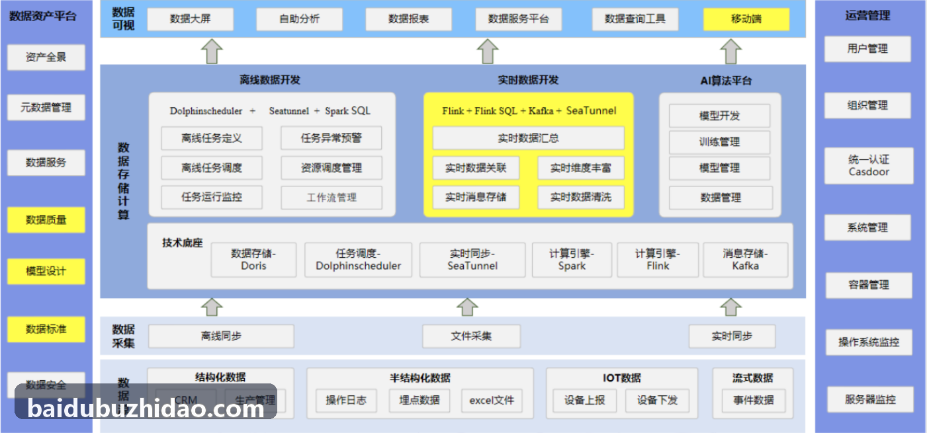Click the 计算引擎-Spark box
This screenshot has height=433, width=927.
point(572,260)
